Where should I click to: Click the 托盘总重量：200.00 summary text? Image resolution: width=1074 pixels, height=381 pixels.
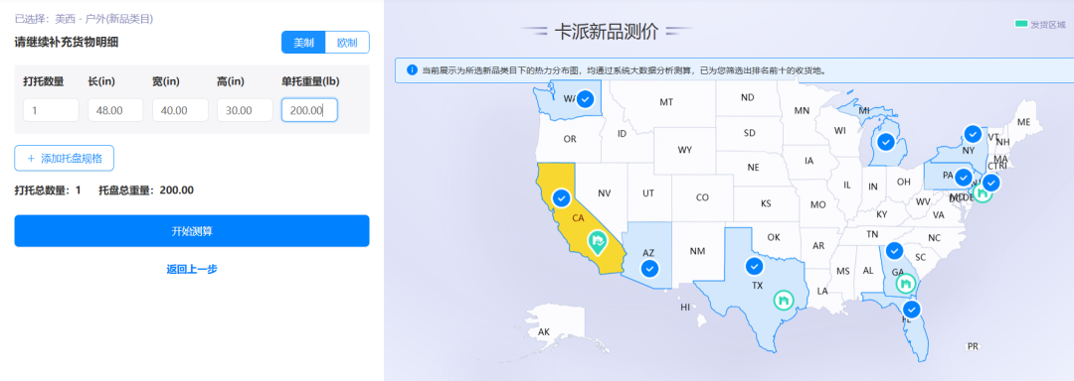[146, 190]
